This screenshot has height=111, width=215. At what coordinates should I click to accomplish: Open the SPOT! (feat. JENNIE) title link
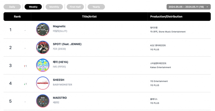67,44
